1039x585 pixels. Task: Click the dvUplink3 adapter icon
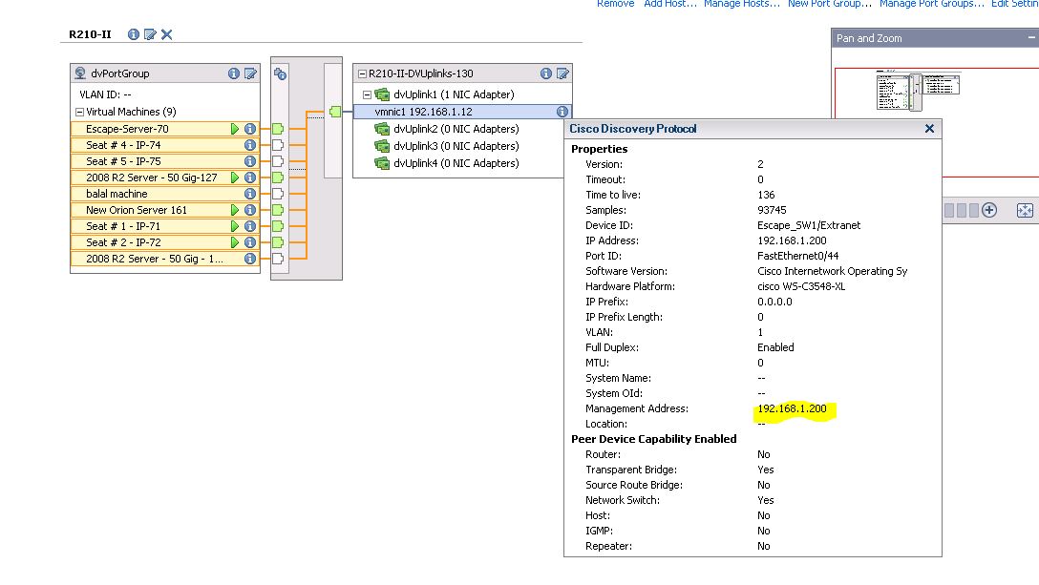(382, 146)
